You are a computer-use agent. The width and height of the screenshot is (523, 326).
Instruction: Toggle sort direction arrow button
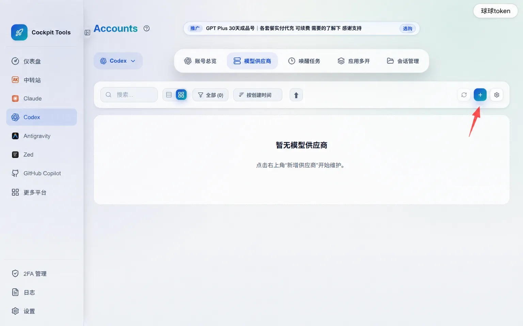click(296, 95)
